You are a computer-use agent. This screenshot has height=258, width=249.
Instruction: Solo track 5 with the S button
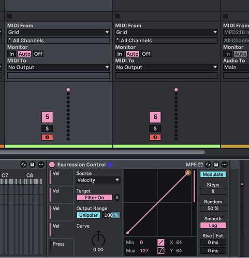(47, 128)
